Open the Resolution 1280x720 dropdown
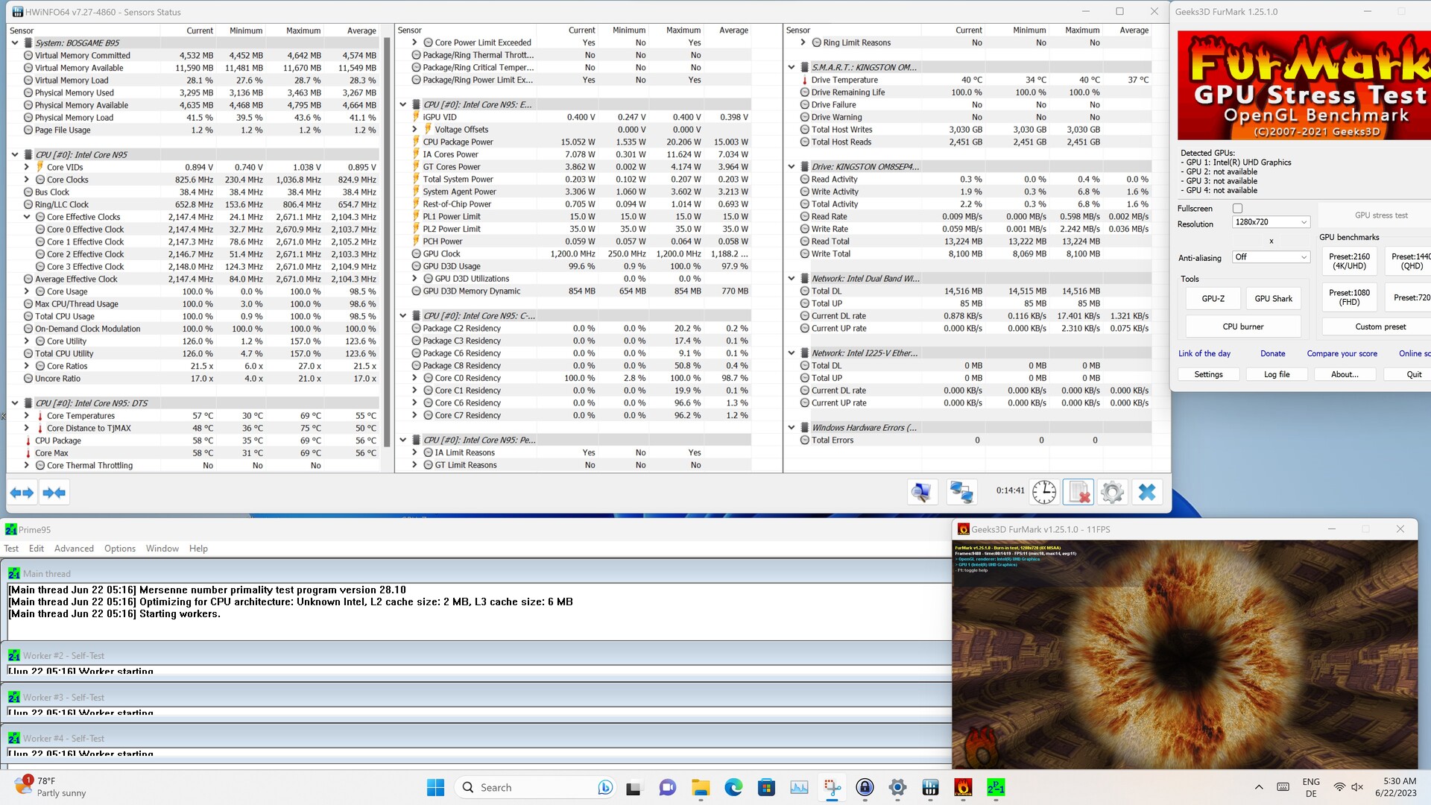The image size is (1431, 805). 1271,222
